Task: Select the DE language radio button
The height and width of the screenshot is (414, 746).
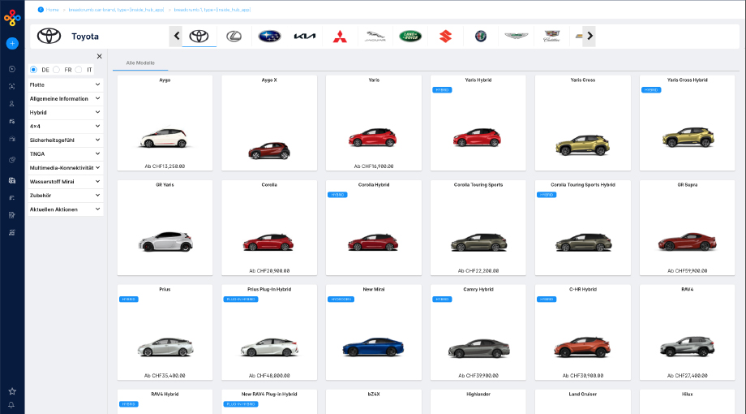Action: [x=33, y=70]
